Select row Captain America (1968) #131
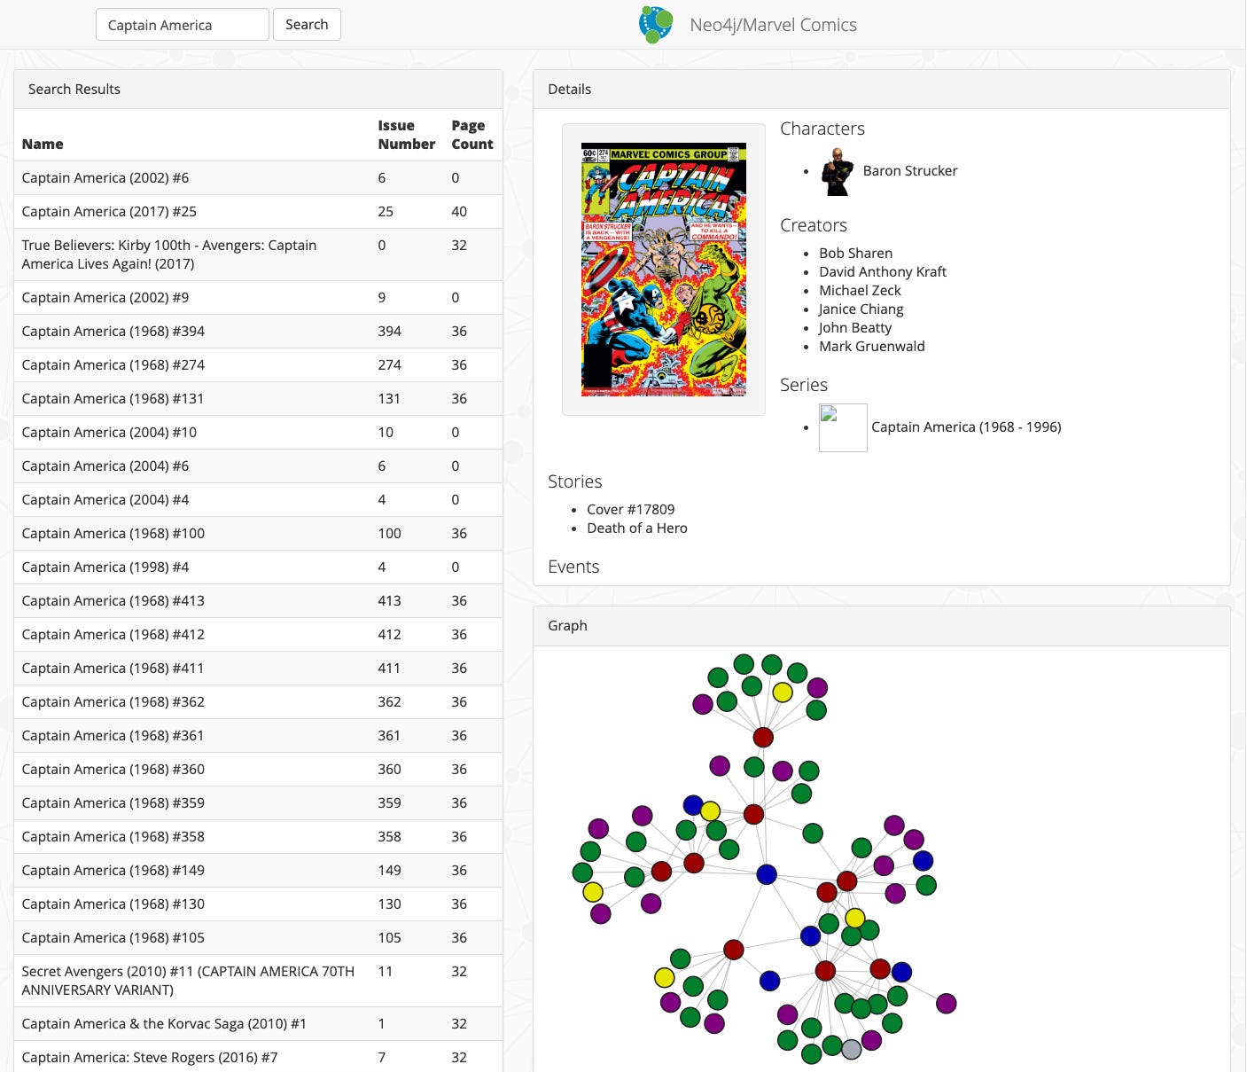Screen dimensions: 1247x1072 point(258,399)
